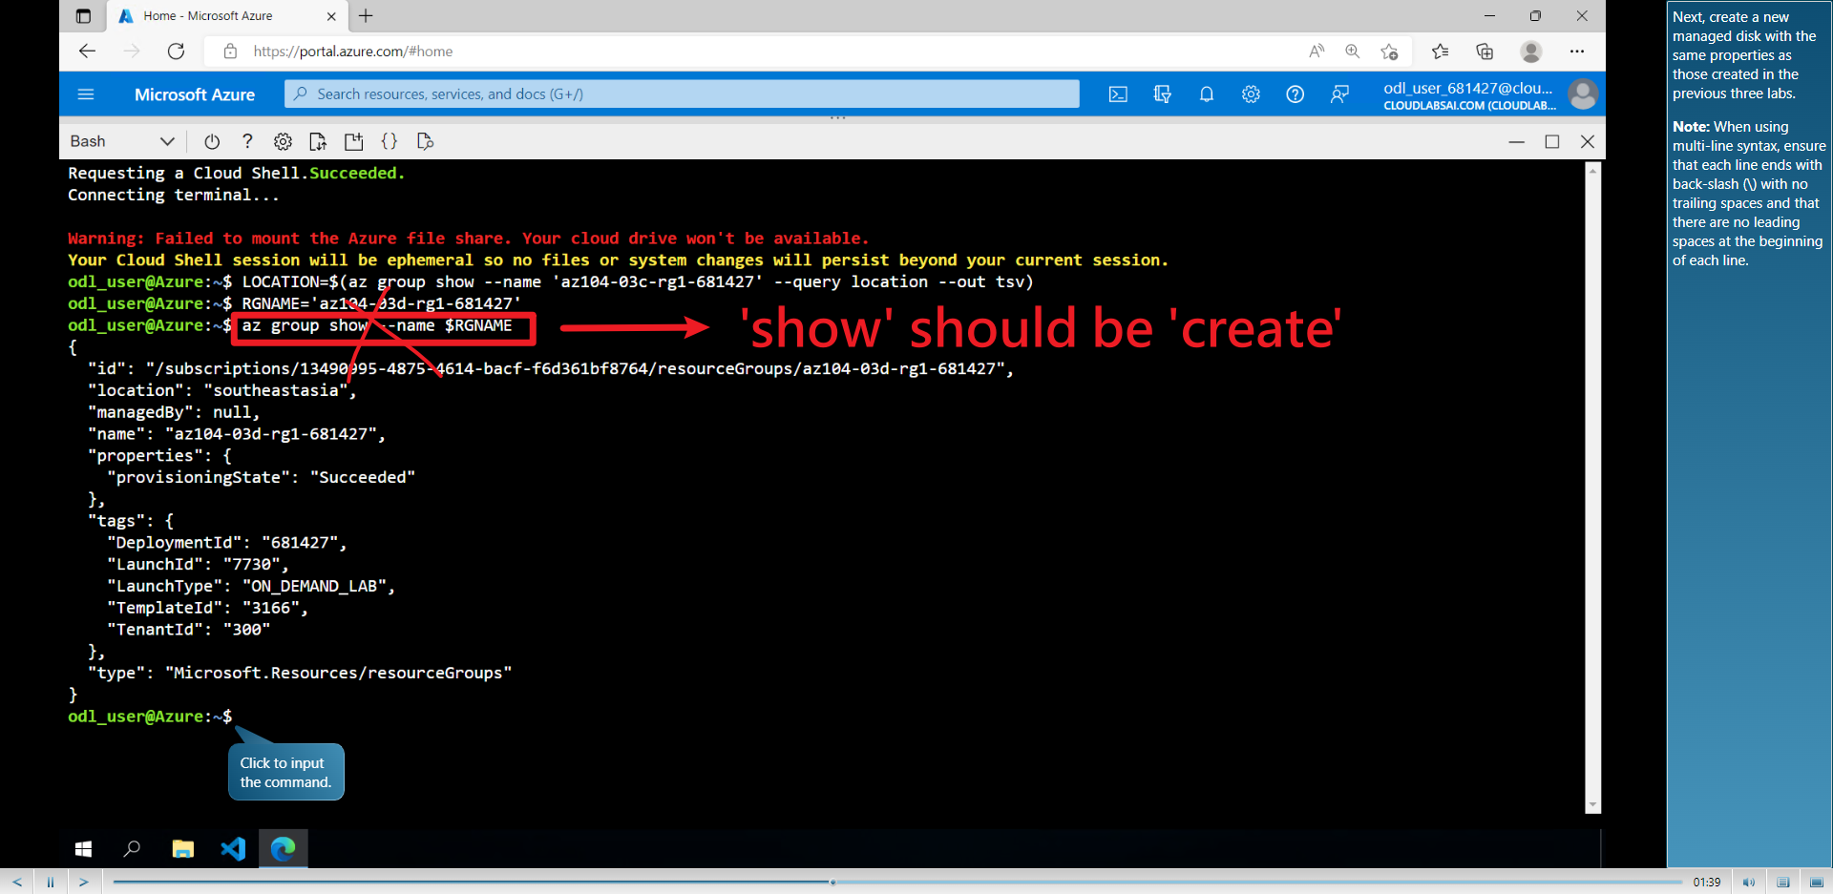The image size is (1833, 894).
Task: Refresh the Azure portal page
Action: 177,52
